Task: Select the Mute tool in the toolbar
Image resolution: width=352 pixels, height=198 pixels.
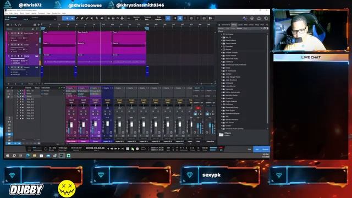Action: coord(92,18)
